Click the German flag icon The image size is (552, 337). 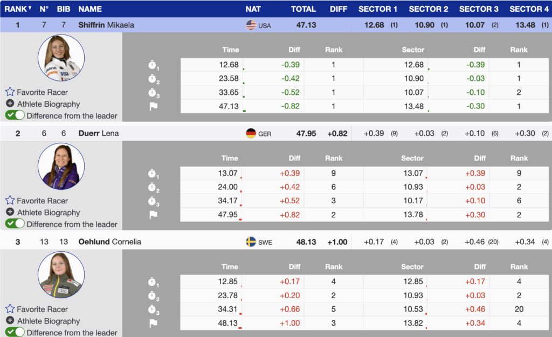pyautogui.click(x=251, y=133)
